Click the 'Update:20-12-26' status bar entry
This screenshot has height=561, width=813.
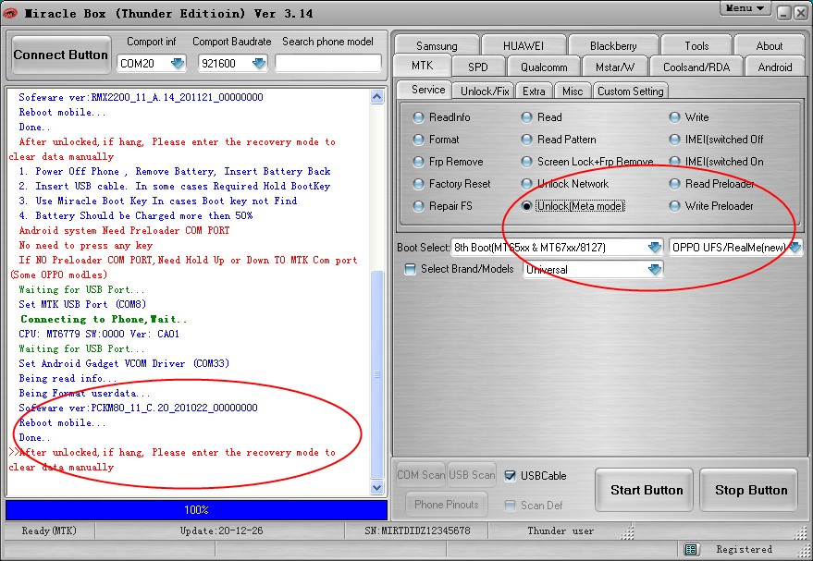221,531
